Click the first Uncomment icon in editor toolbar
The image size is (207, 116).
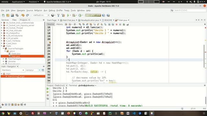coord(124,24)
